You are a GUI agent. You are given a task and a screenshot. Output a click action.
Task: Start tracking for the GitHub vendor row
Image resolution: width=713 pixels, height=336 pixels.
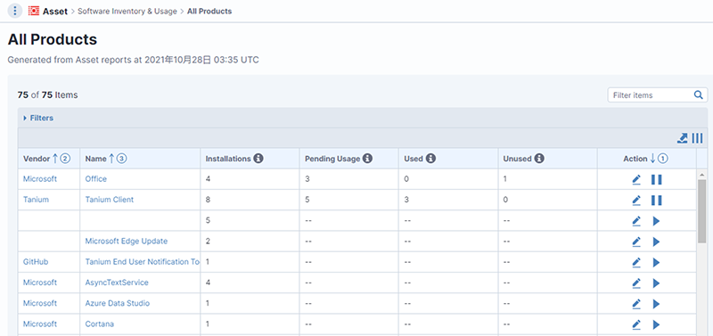click(x=656, y=262)
